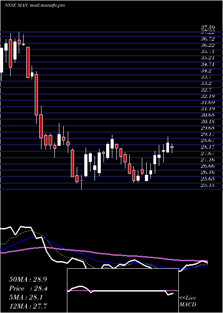Click the 35.21 price axis label
Image resolution: width=223 pixels, height=313 pixels.
click(208, 58)
